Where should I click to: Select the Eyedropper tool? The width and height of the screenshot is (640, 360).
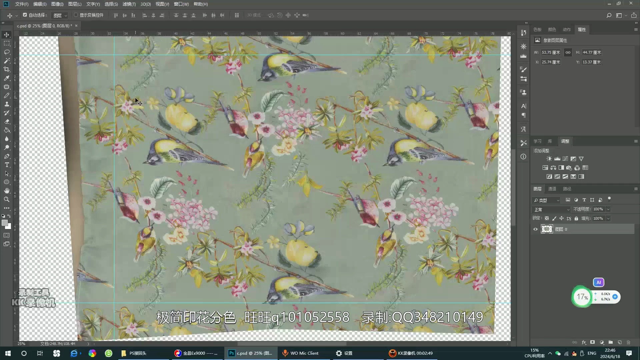point(7,78)
